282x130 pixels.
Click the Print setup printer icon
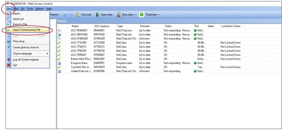(x=9, y=41)
